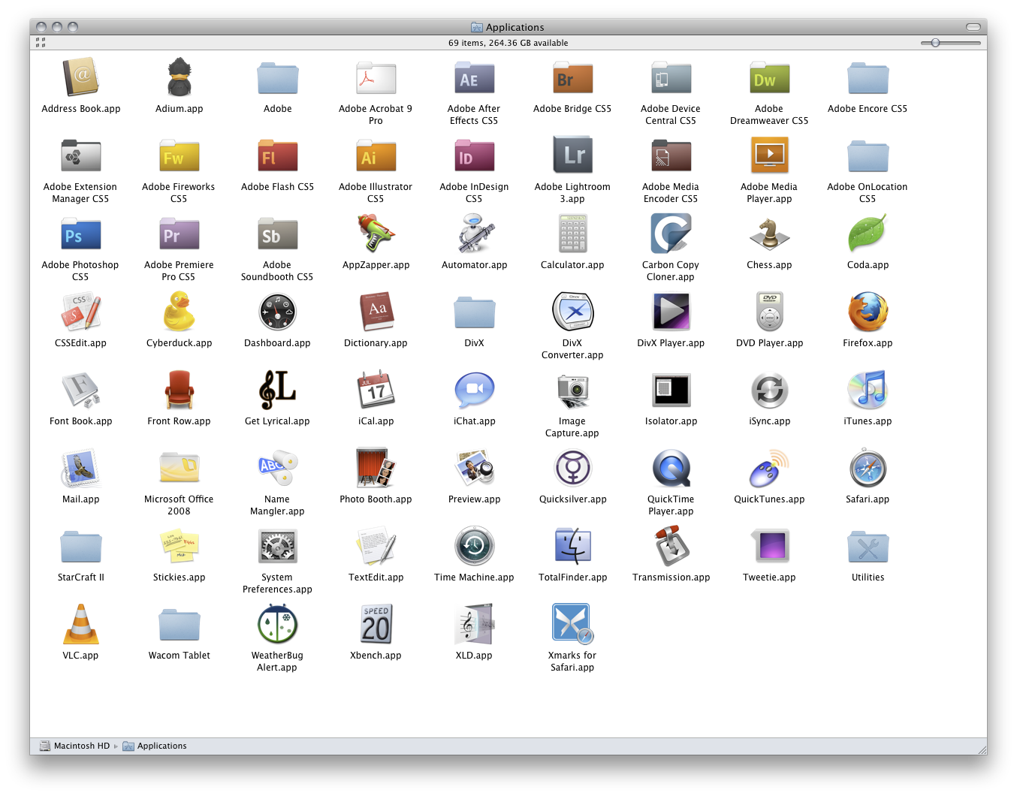Select the Coda leaf icon

click(x=868, y=234)
